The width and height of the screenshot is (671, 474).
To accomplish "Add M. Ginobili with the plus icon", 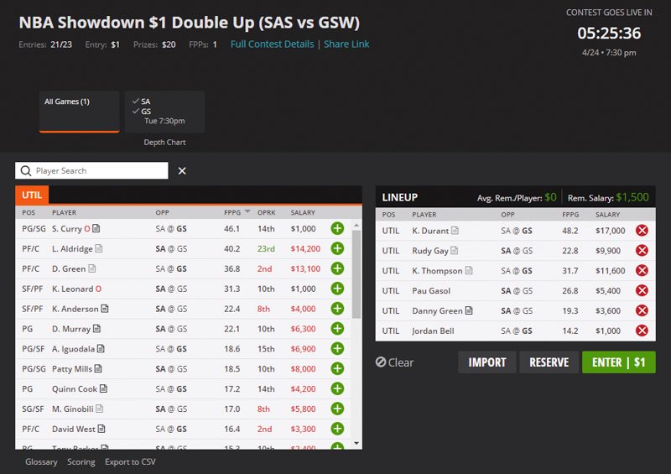I will [x=337, y=409].
